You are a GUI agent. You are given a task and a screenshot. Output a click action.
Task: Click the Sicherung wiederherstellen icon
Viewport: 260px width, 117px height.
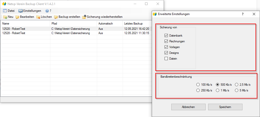pyautogui.click(x=84, y=17)
